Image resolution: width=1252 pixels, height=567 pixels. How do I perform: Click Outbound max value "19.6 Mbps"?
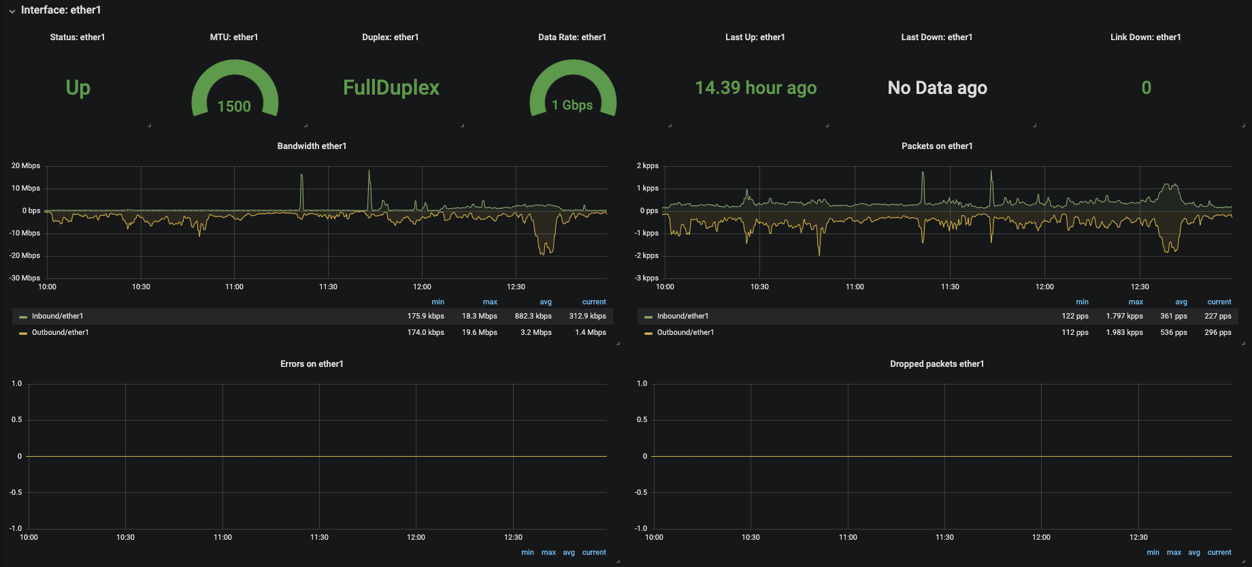pyautogui.click(x=480, y=332)
